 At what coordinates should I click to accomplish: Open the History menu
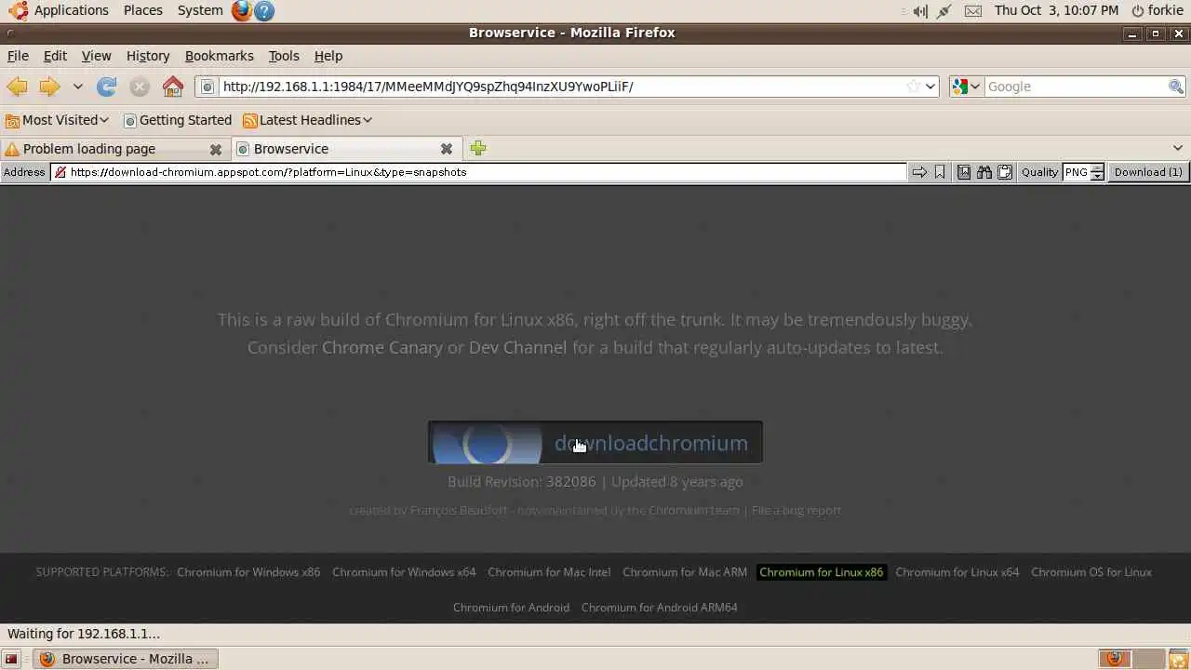click(148, 56)
